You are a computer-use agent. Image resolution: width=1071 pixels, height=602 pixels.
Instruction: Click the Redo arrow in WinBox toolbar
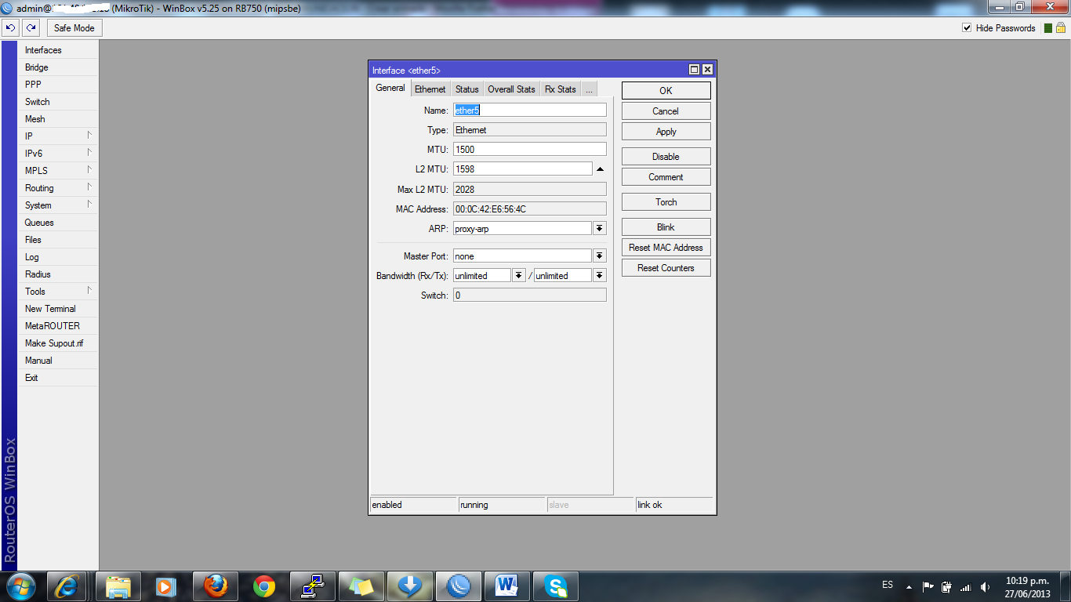click(31, 28)
